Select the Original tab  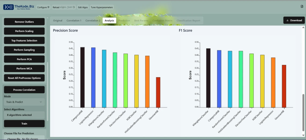click(x=57, y=20)
